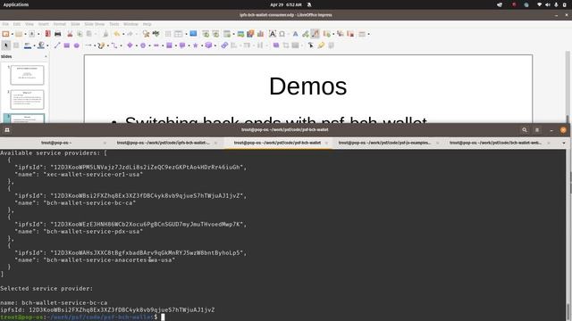Viewport: 572px width, 321px height.
Task: Open the Slide Show menu
Action: coord(95,24)
